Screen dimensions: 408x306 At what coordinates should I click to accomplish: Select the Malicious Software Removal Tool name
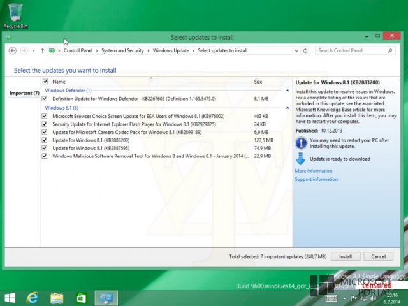[151, 156]
